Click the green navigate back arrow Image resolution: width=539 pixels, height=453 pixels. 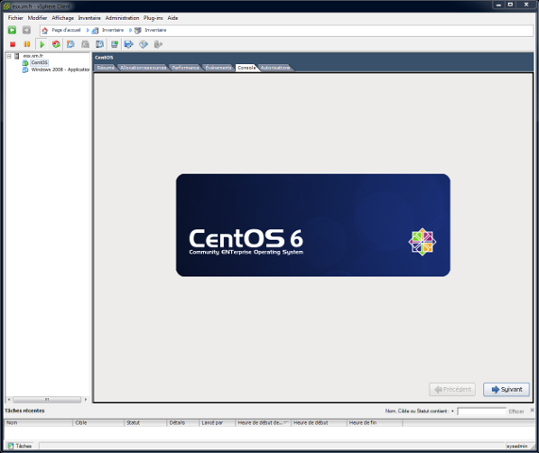click(12, 30)
